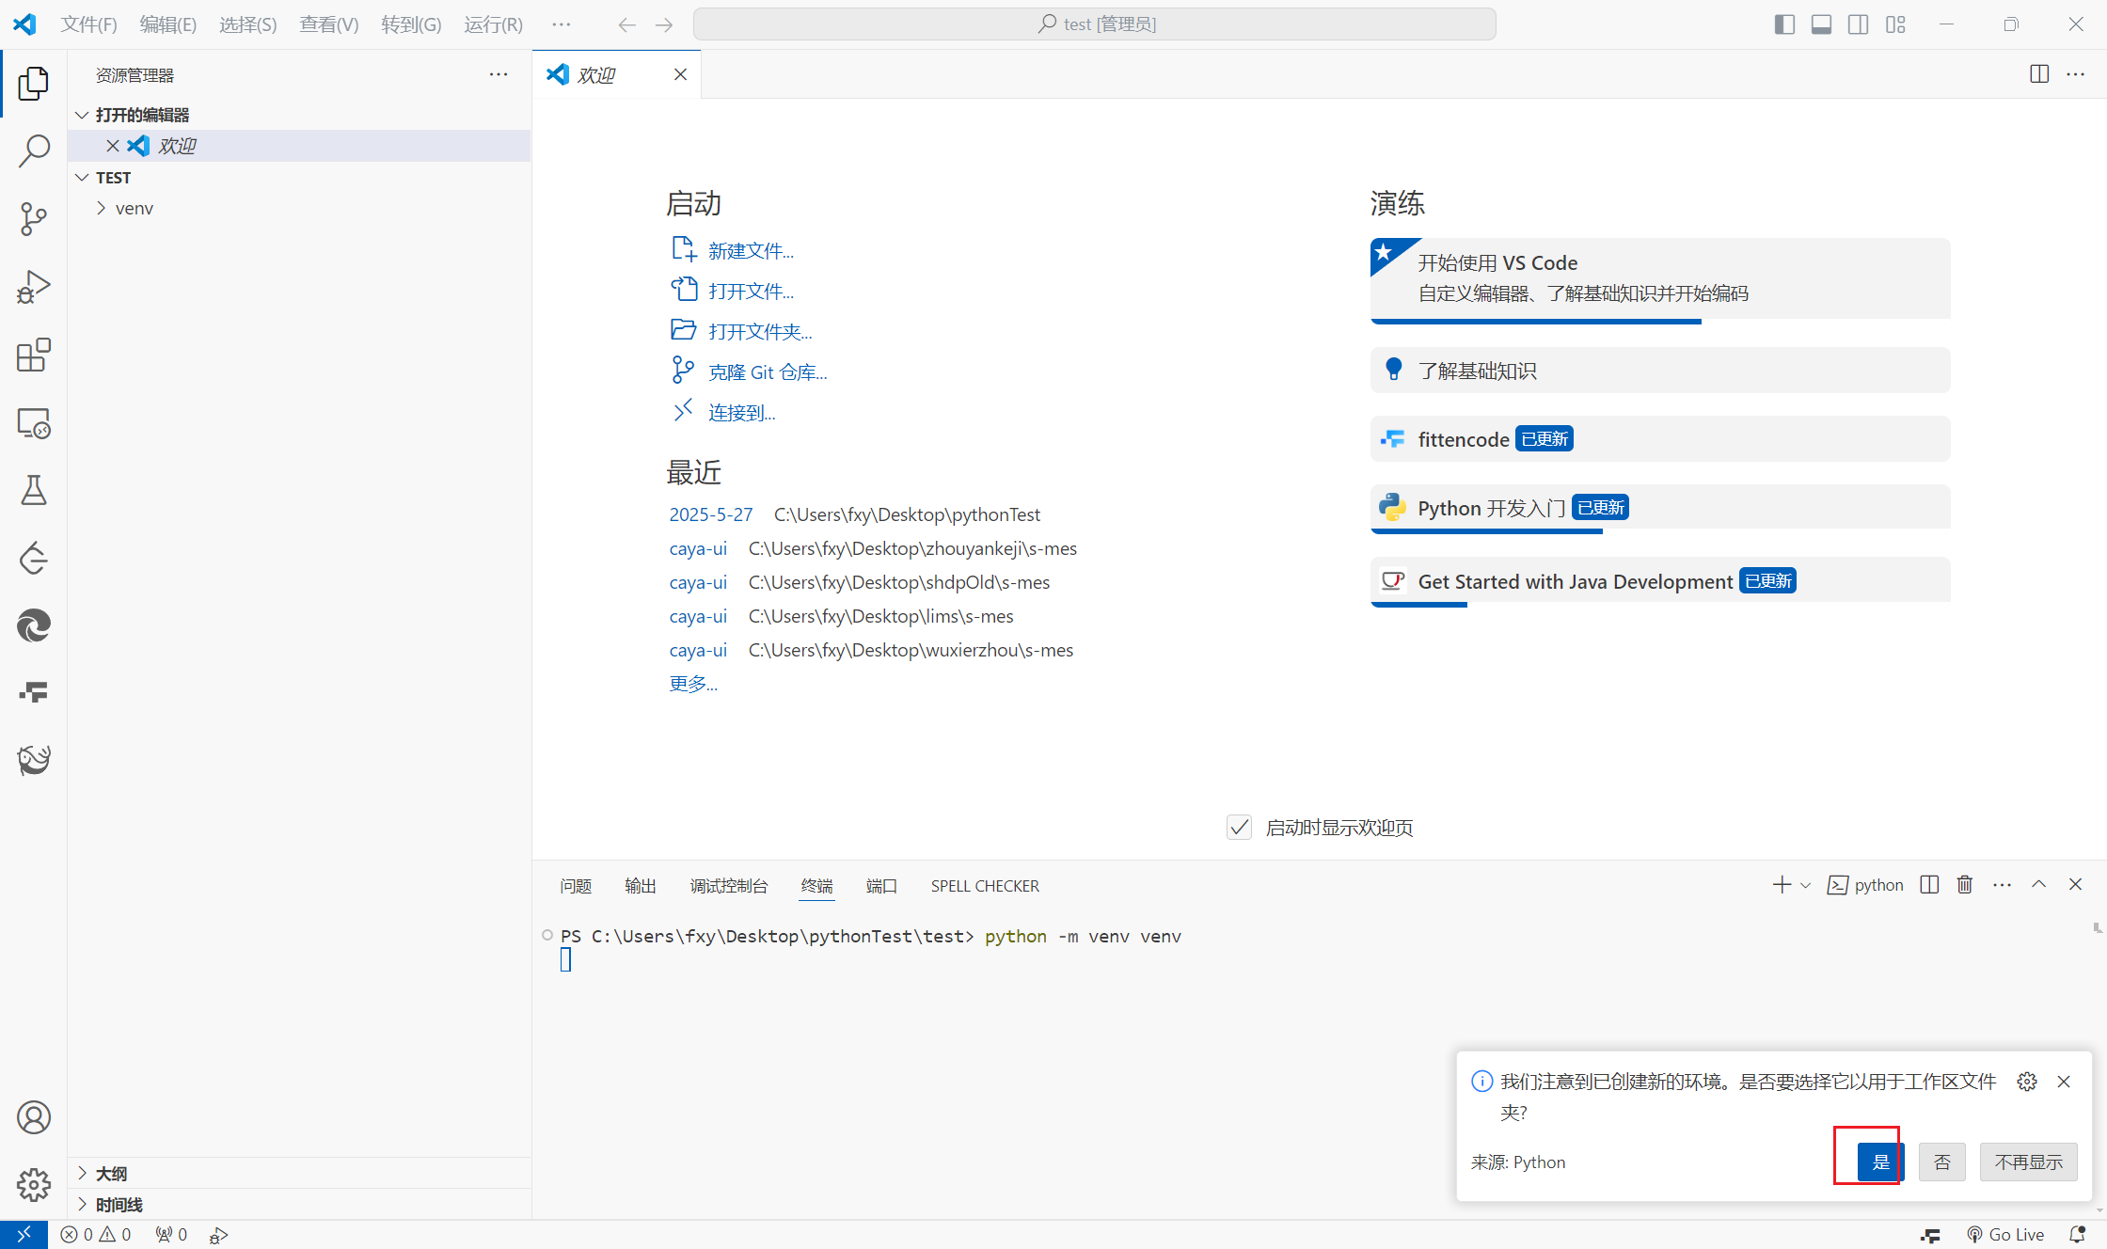Open the Search view in activity bar
Image resolution: width=2107 pixels, height=1249 pixels.
click(34, 150)
